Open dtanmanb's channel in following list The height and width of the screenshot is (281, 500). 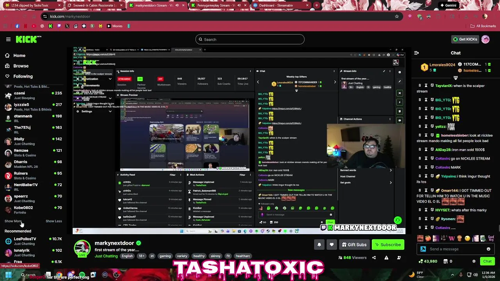pos(33,118)
